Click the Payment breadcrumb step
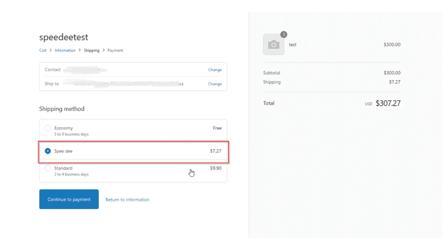444x250 pixels. tap(115, 50)
